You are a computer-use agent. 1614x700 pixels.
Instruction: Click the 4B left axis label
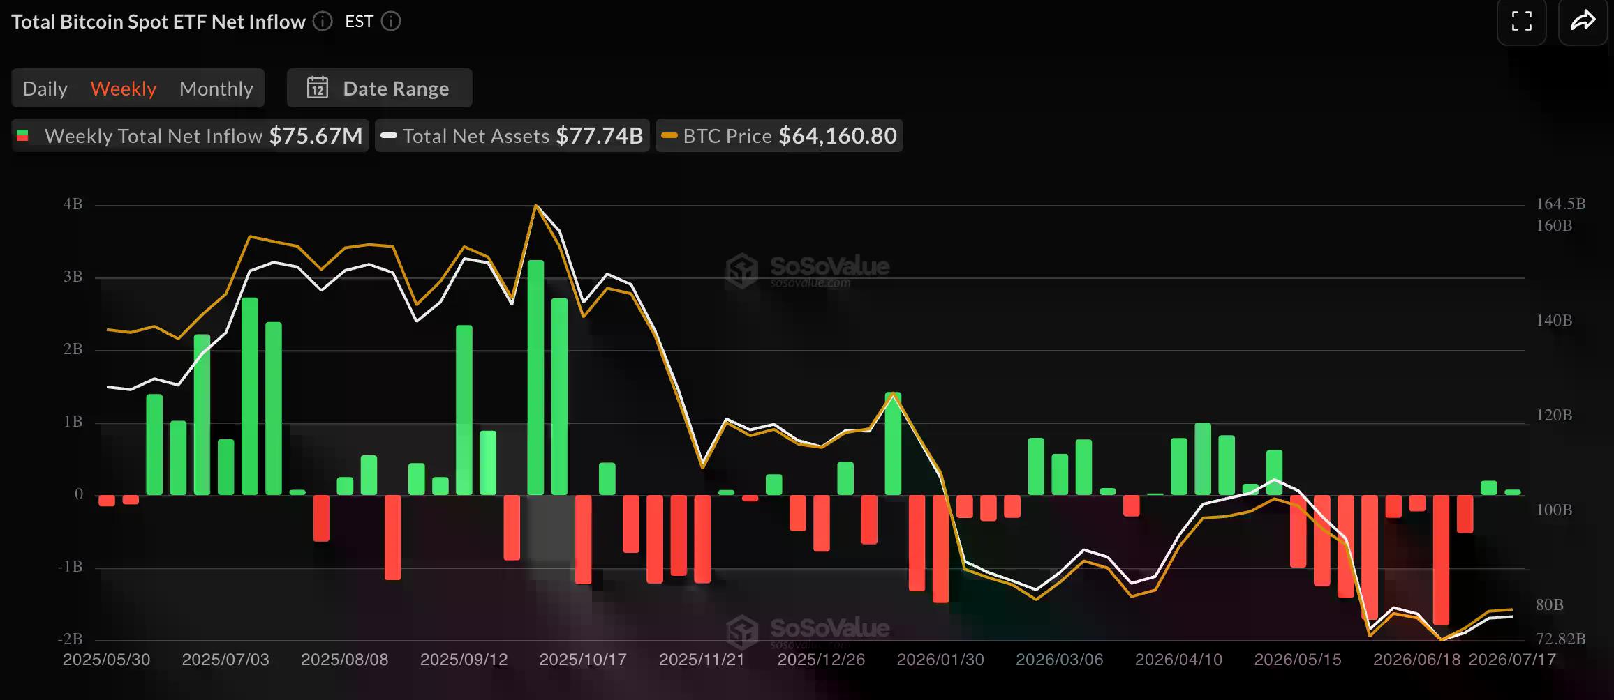(x=73, y=204)
